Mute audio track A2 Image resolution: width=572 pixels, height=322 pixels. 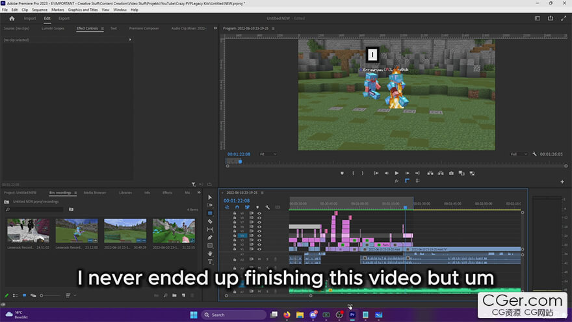coord(259,259)
